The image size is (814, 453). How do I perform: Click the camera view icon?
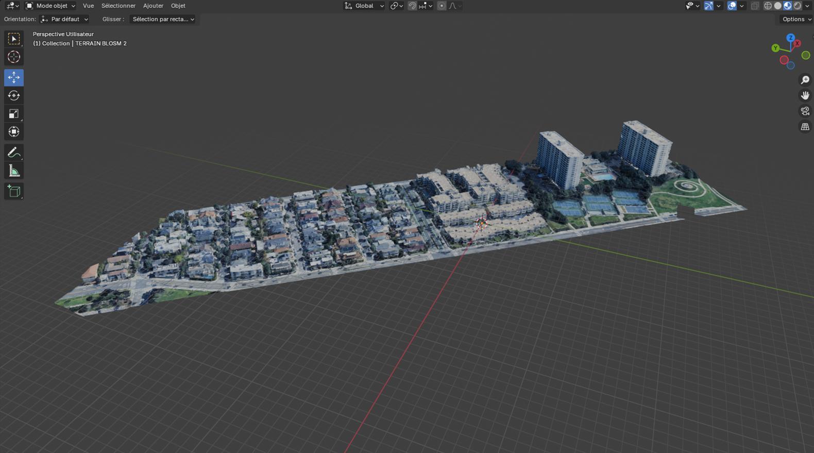point(805,111)
